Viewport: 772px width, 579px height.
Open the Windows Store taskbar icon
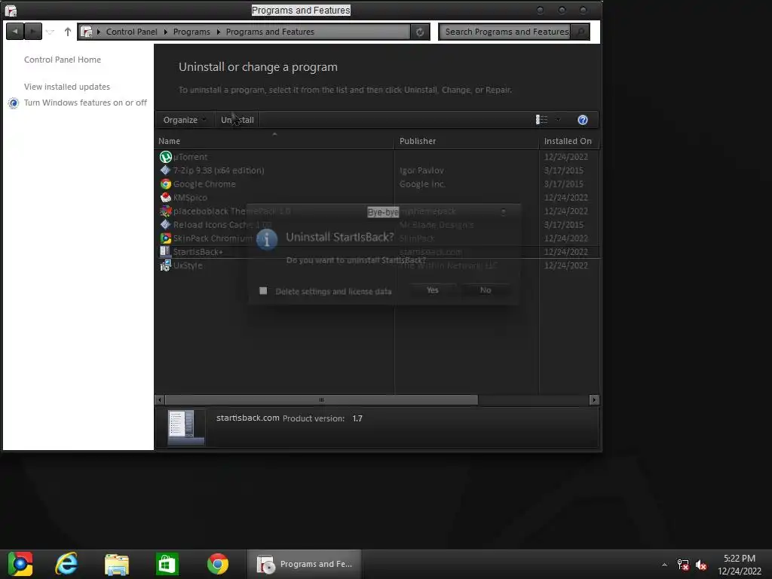[x=167, y=564]
